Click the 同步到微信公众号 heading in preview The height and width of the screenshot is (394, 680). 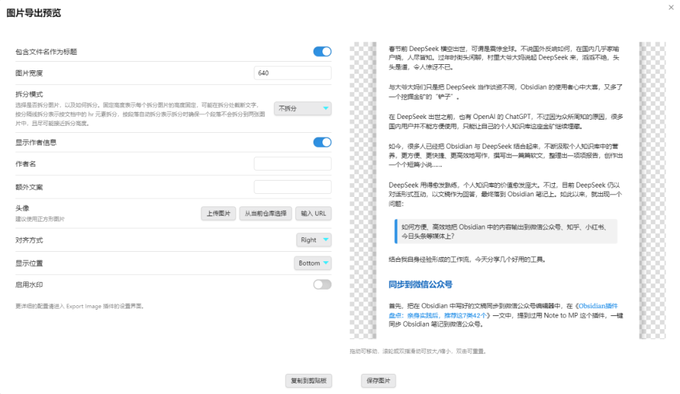(420, 284)
